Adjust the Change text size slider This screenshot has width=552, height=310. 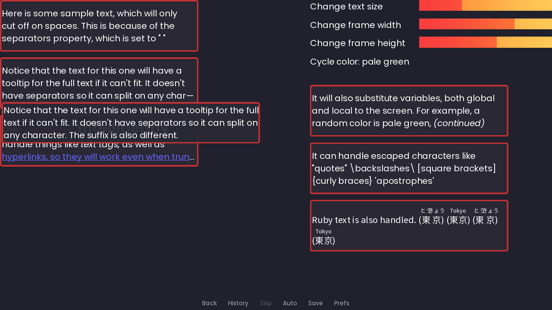pyautogui.click(x=486, y=5)
